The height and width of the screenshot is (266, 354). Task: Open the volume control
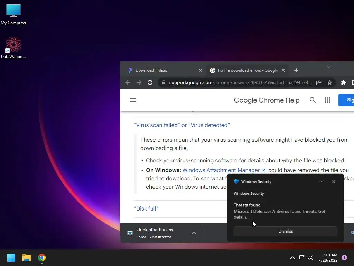pos(310,258)
